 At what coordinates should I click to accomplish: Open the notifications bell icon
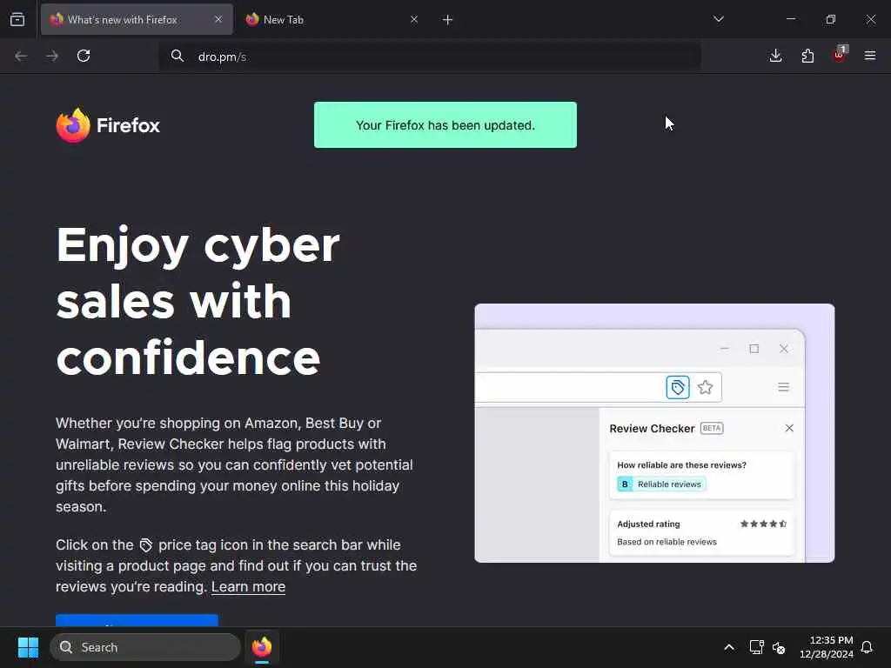click(x=867, y=647)
